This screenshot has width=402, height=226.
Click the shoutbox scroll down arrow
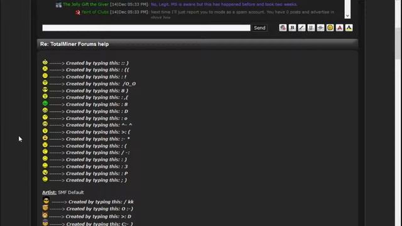click(347, 16)
